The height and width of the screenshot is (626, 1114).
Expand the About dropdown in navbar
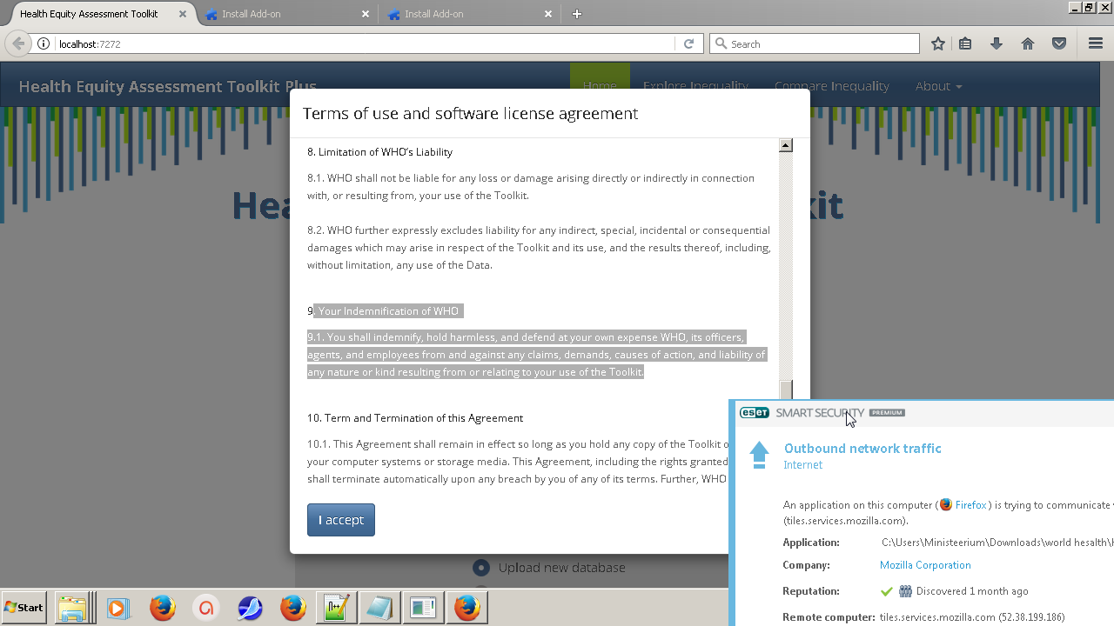click(938, 86)
